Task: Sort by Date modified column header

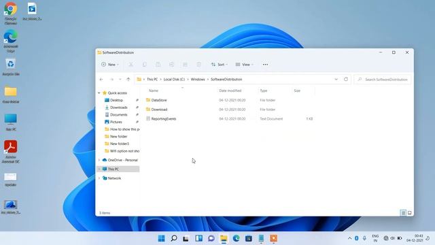Action: click(x=230, y=91)
